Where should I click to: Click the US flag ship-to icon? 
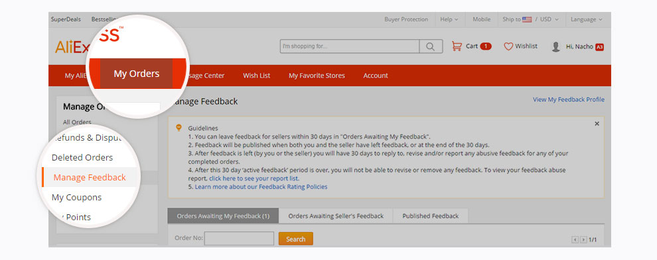tap(527, 19)
